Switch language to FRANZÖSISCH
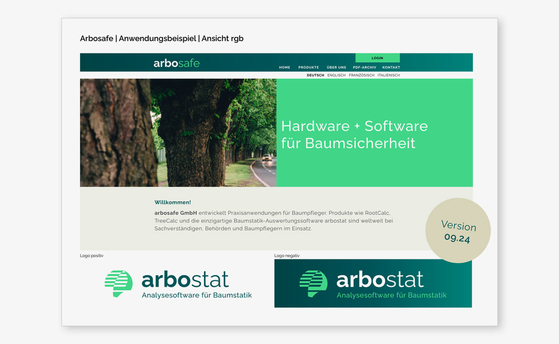The height and width of the screenshot is (344, 559). click(362, 75)
